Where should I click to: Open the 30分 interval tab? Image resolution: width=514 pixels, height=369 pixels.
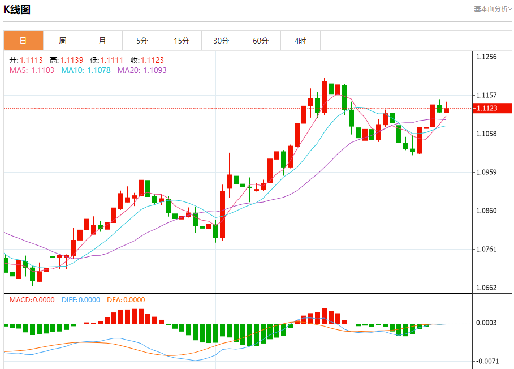(221, 41)
